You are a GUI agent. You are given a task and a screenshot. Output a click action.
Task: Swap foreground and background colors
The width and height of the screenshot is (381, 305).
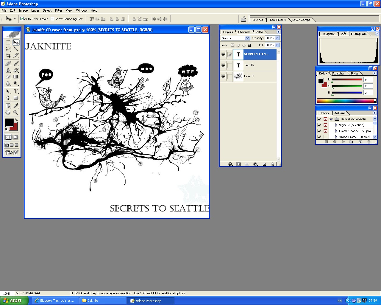point(16,120)
